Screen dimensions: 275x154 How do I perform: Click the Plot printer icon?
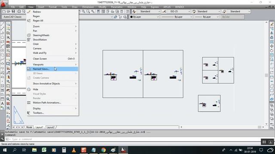(x=19, y=12)
